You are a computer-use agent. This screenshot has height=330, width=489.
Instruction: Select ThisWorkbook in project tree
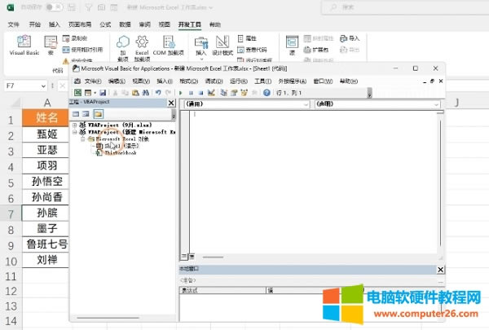[117, 152]
